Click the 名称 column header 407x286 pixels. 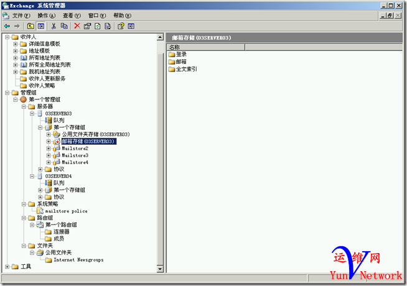(x=206, y=47)
